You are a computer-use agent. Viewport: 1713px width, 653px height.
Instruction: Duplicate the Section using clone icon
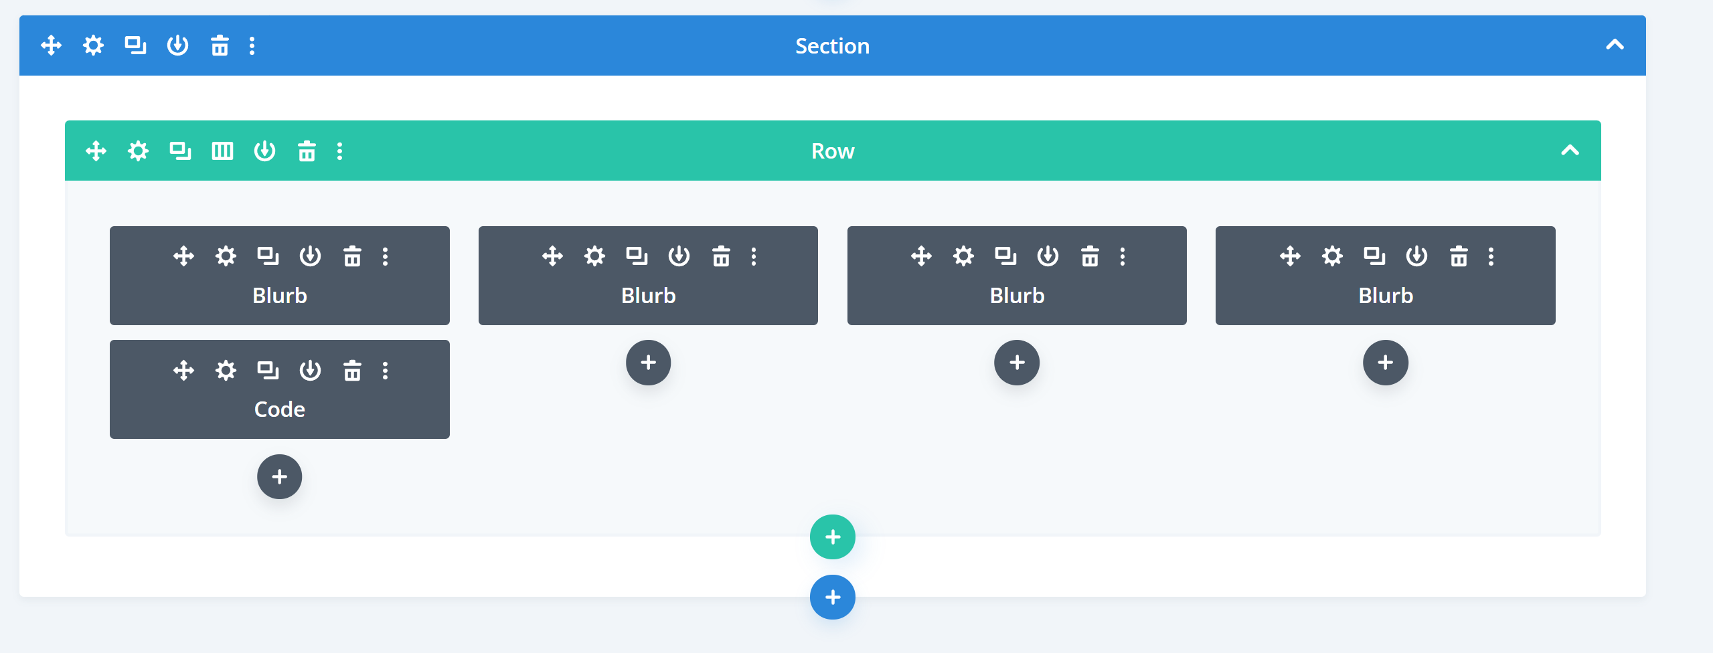point(135,45)
